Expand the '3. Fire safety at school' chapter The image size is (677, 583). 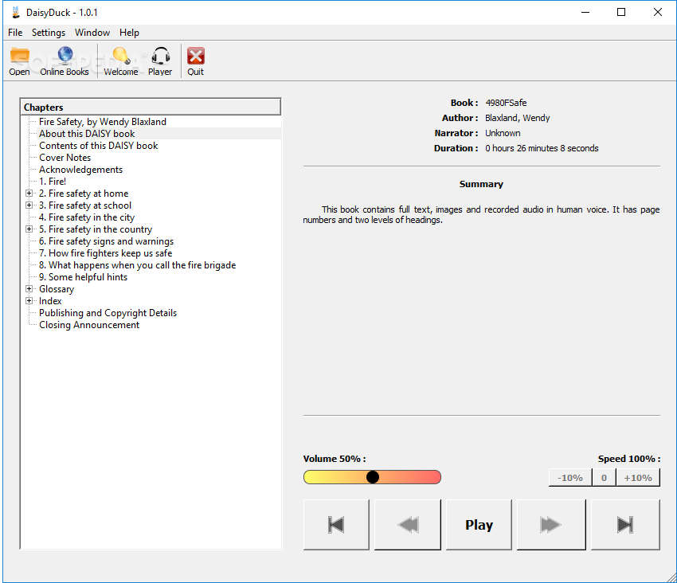pyautogui.click(x=29, y=205)
